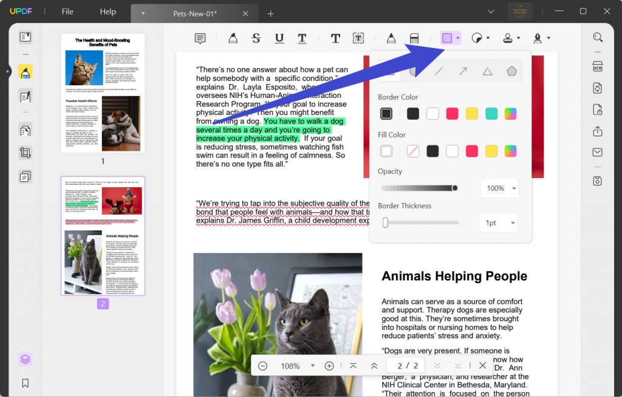Viewport: 622px width, 397px height.
Task: Open the Search panel
Action: [598, 37]
